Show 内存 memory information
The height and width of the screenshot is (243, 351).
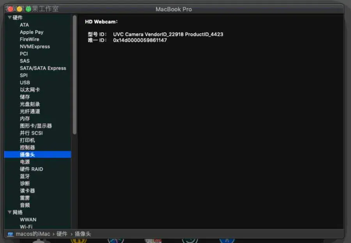coord(25,119)
